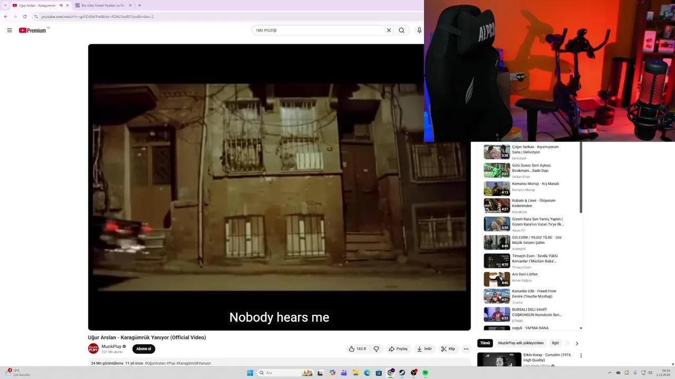
Task: View site information icon in address bar
Action: coord(36,16)
